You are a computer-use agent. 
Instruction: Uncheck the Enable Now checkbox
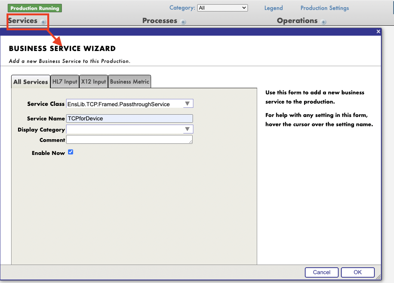pos(70,152)
